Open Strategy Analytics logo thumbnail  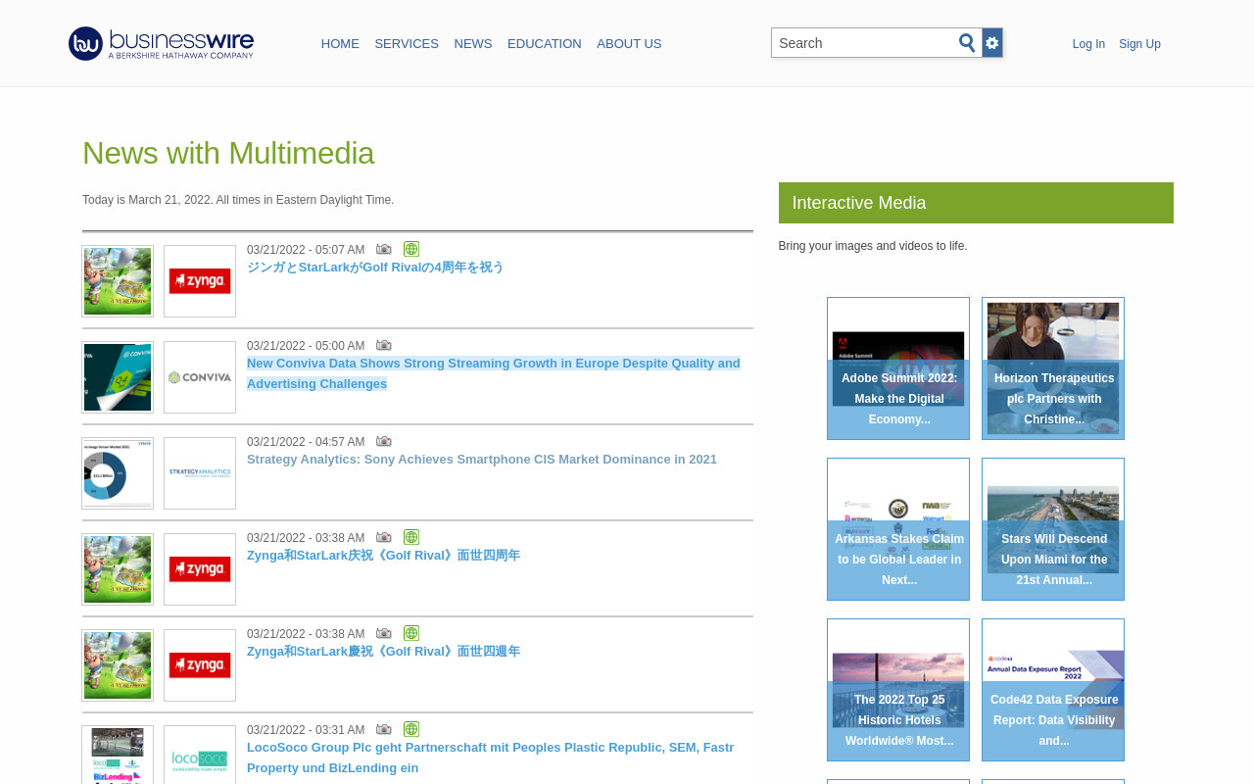click(200, 473)
